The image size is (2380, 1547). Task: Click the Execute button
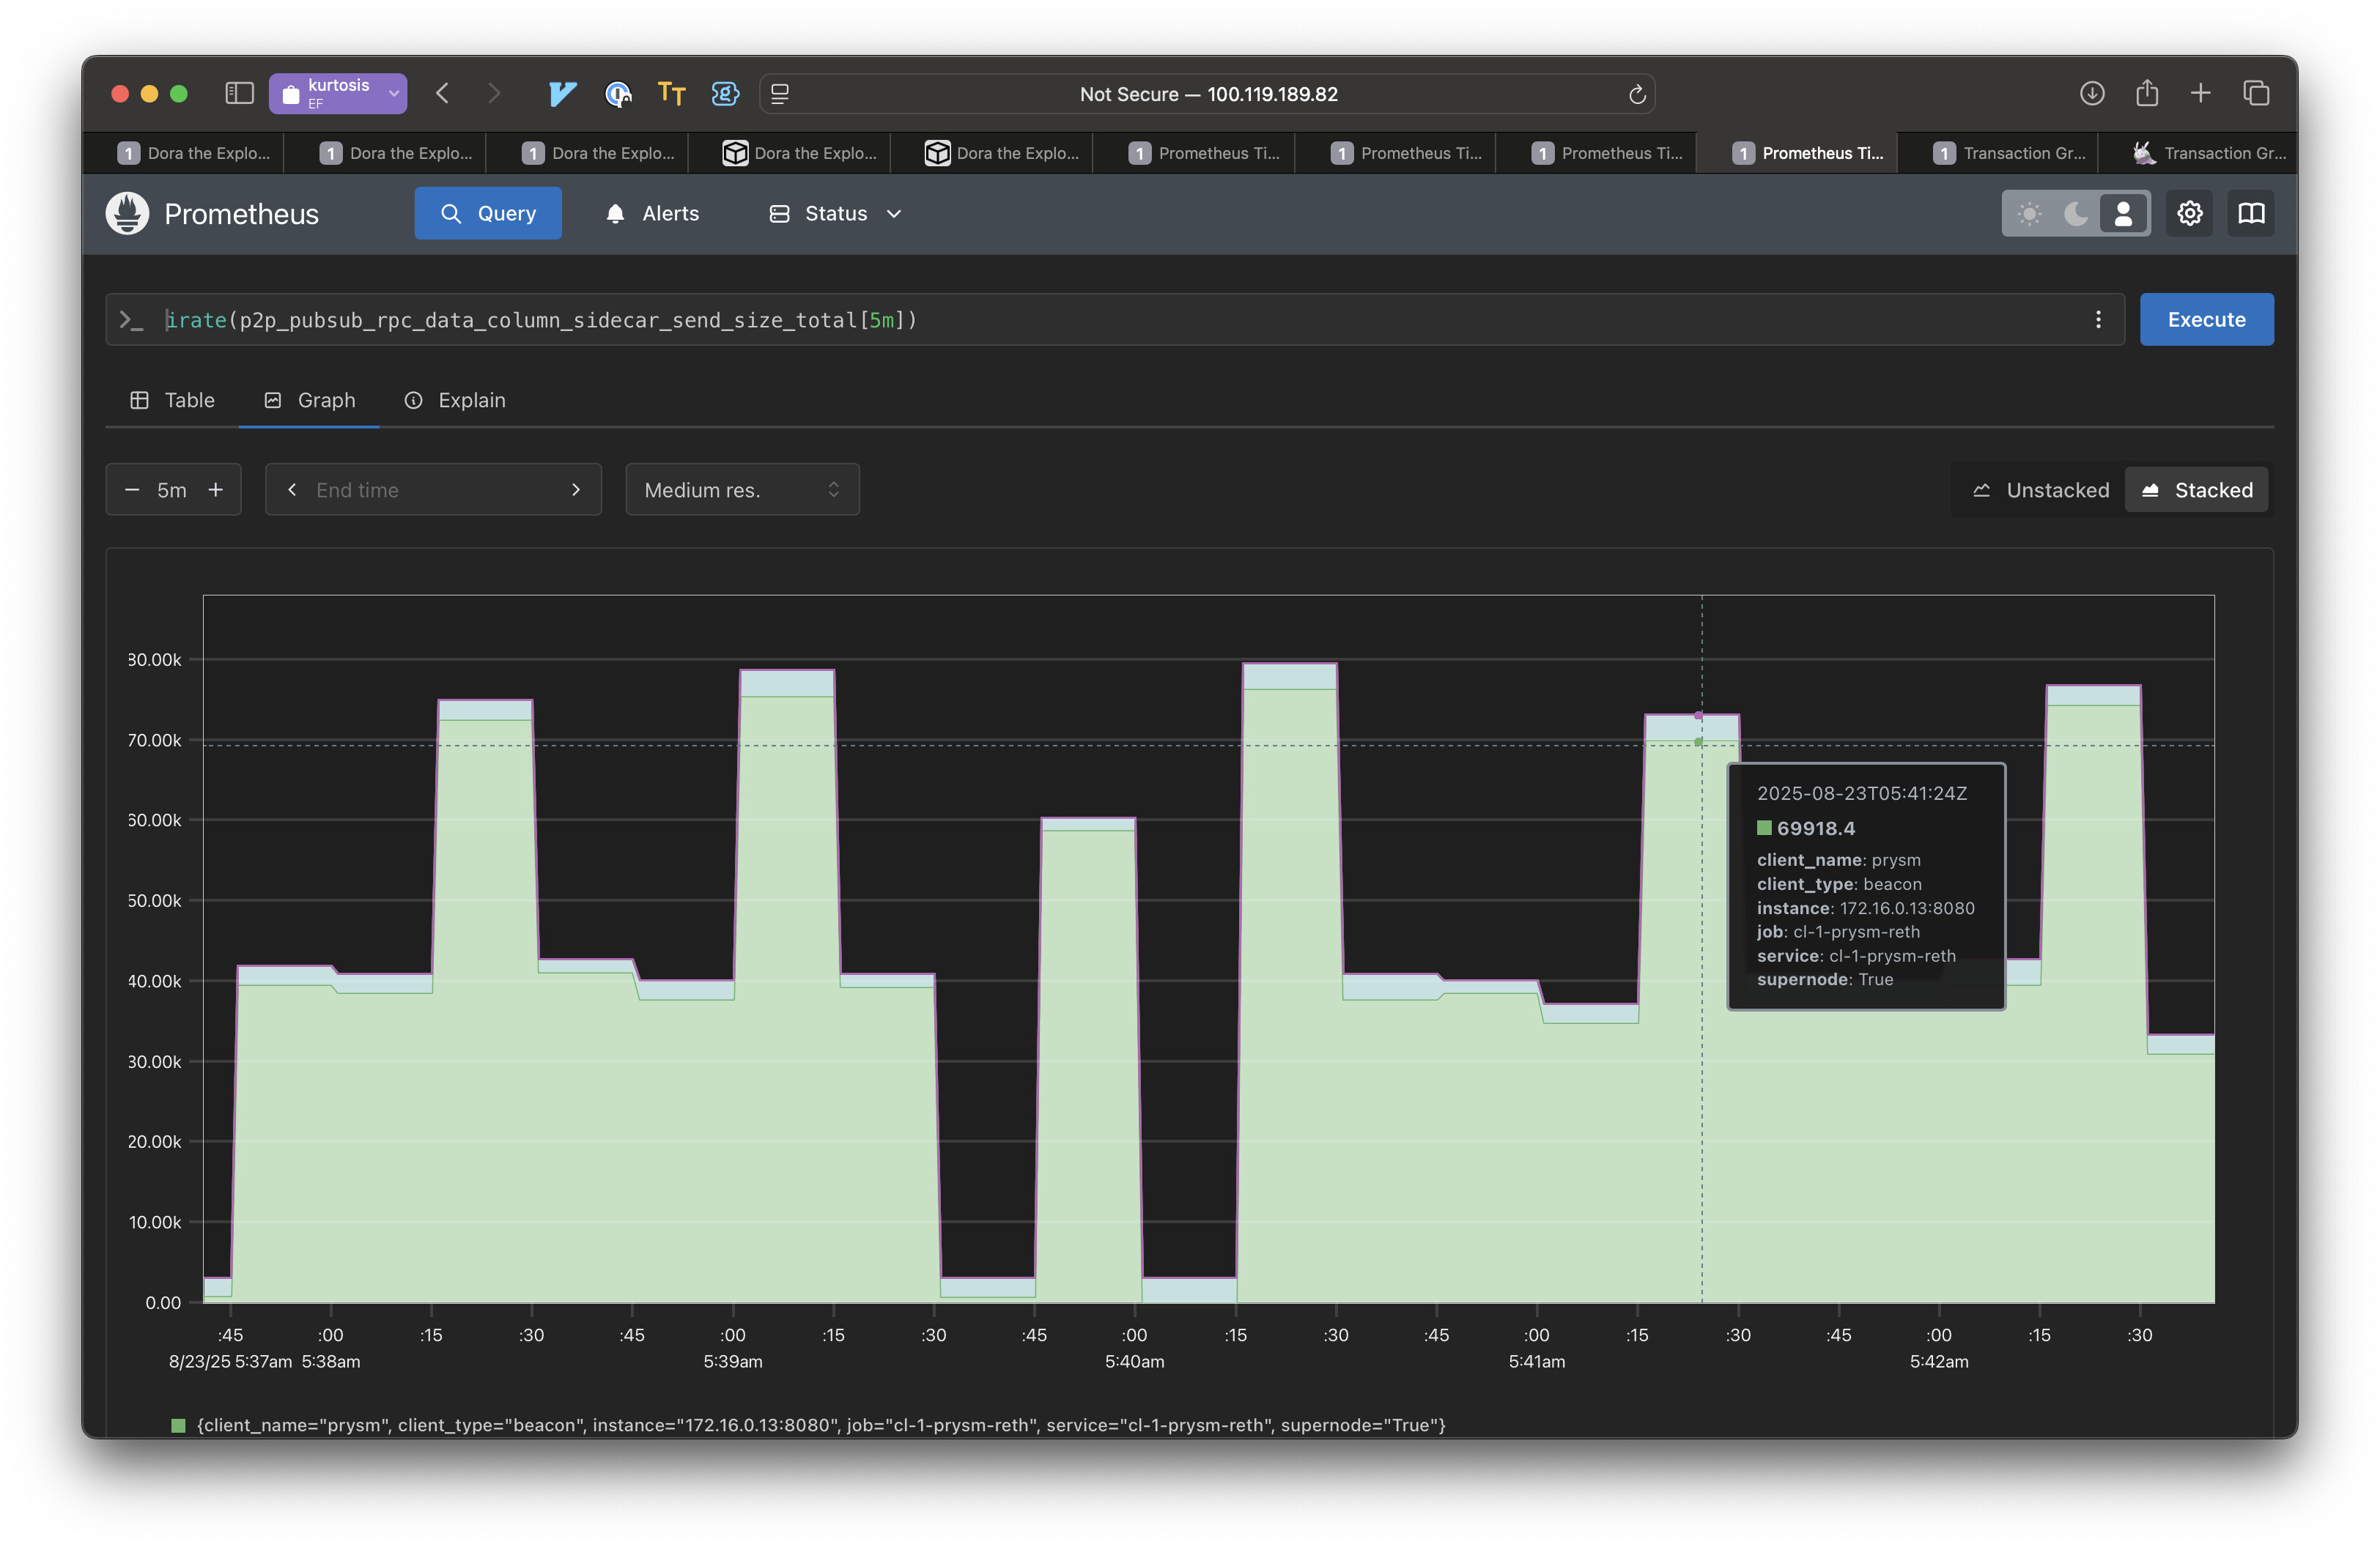[x=2206, y=320]
